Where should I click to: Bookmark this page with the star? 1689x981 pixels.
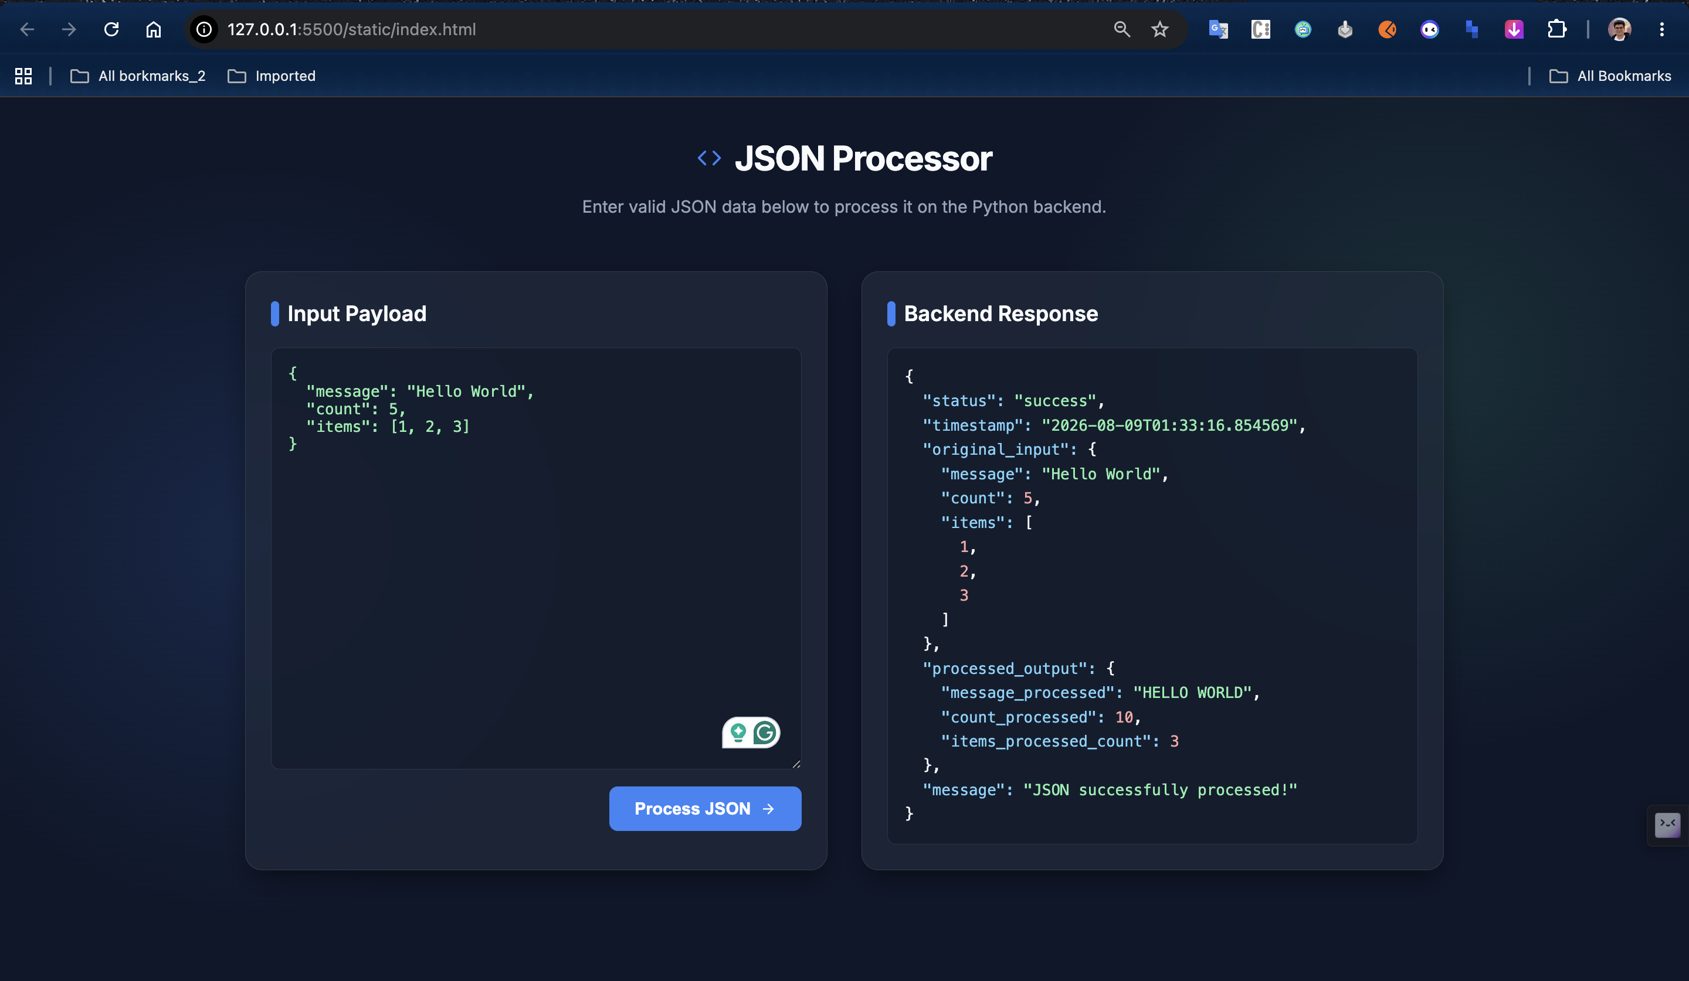tap(1160, 29)
